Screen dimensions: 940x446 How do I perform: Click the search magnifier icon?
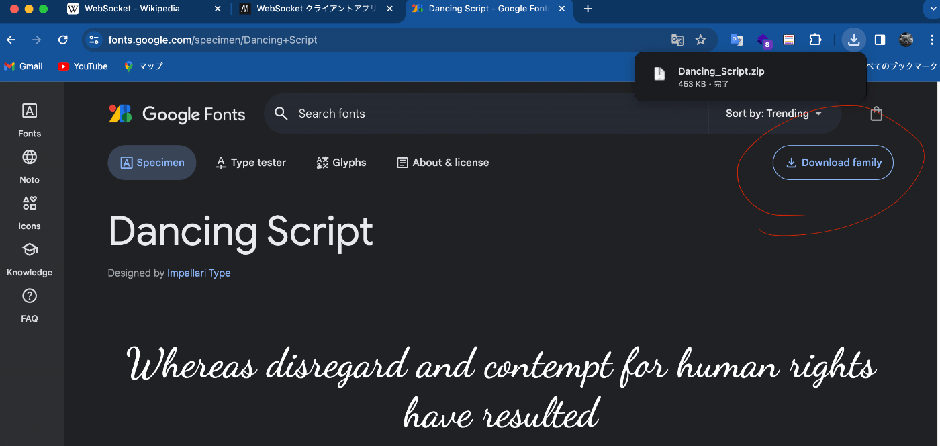(281, 114)
